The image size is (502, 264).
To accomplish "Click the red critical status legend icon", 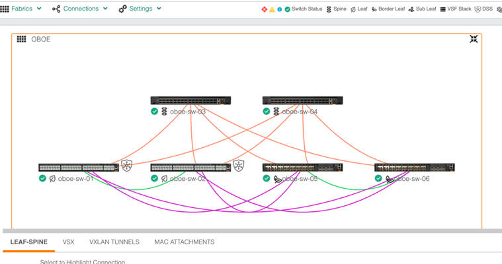I will coord(264,9).
